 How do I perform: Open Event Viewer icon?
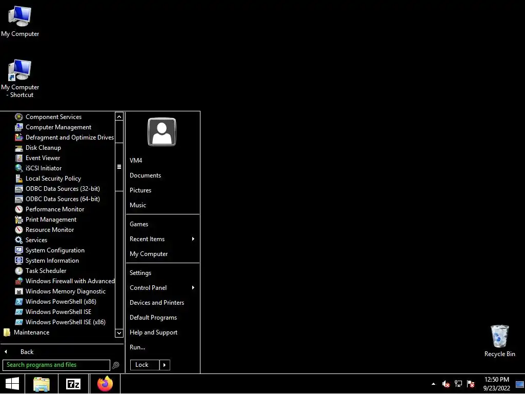pos(19,158)
